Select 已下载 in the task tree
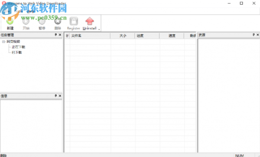260x157 pixels. [17, 53]
